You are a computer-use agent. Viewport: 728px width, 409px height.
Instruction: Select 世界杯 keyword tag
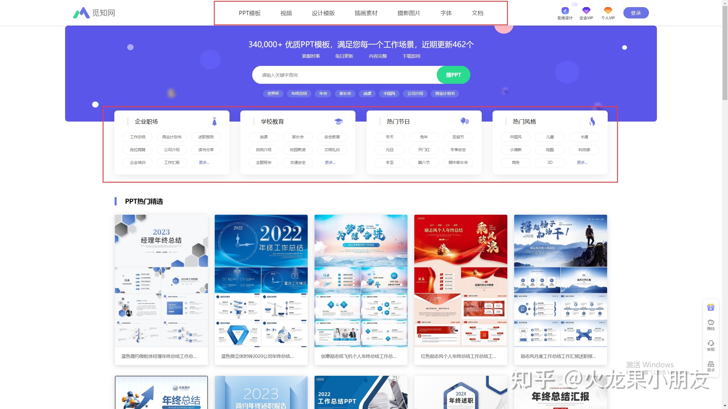click(273, 93)
